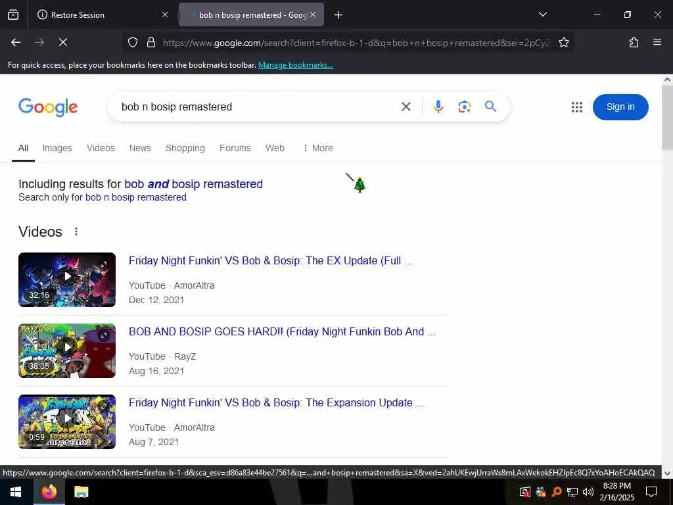
Task: Open bob and bosip remastered corrected link
Action: click(194, 184)
